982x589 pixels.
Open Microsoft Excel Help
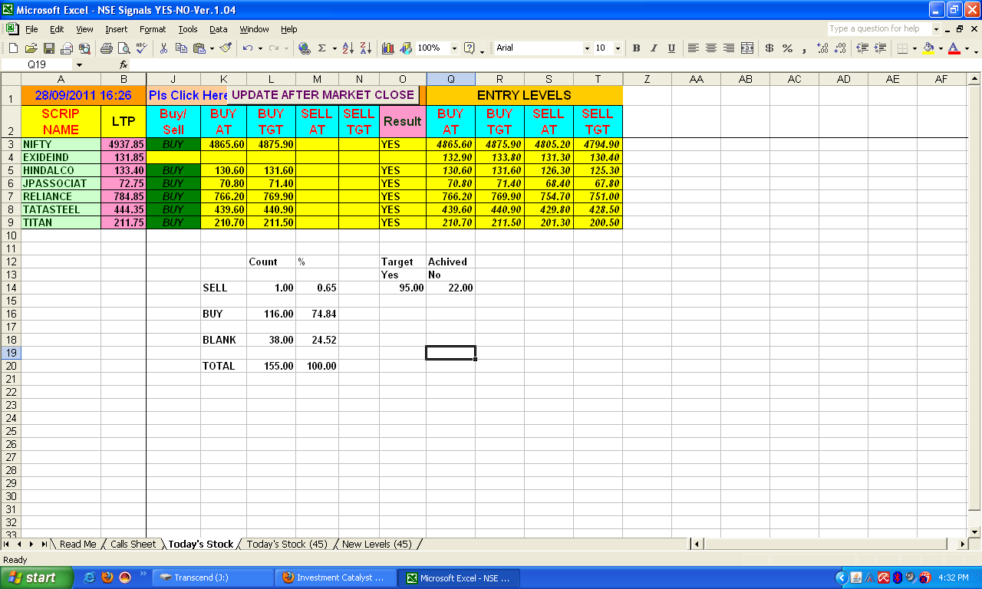[469, 48]
